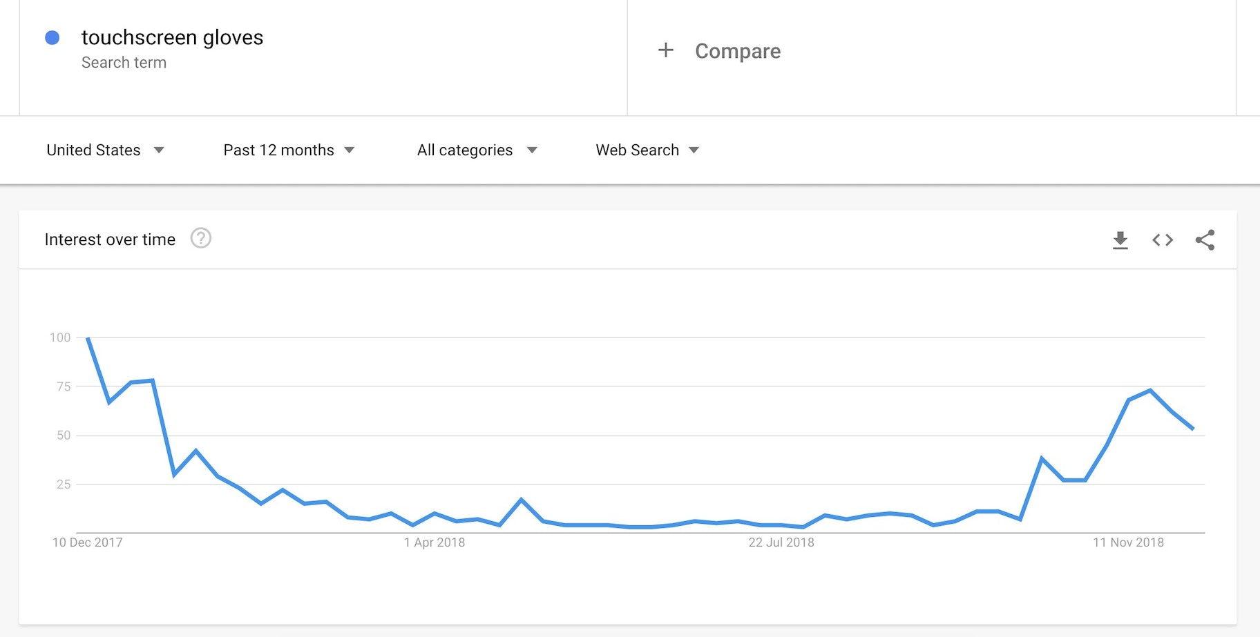Click the Search term label
Screen dimensions: 1260x637
[124, 63]
